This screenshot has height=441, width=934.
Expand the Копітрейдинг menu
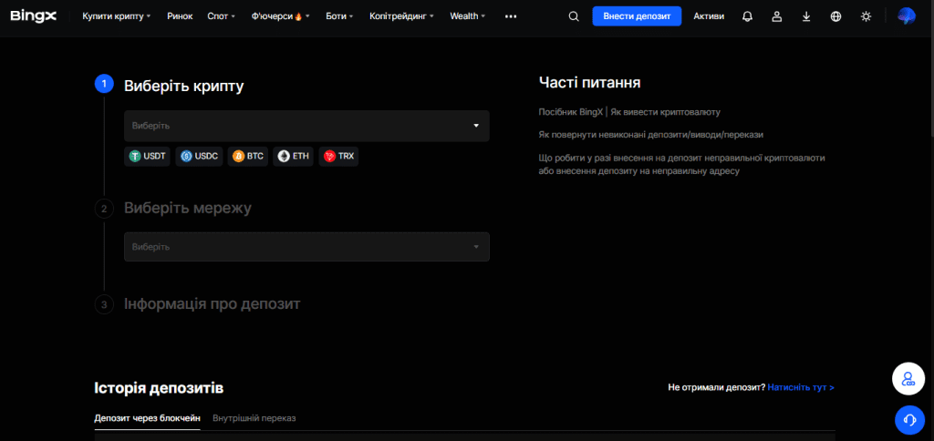[x=401, y=16]
